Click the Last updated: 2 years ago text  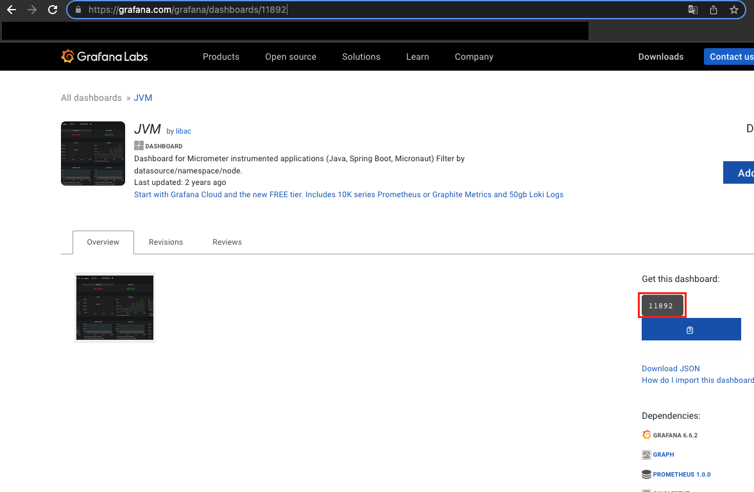click(x=180, y=182)
